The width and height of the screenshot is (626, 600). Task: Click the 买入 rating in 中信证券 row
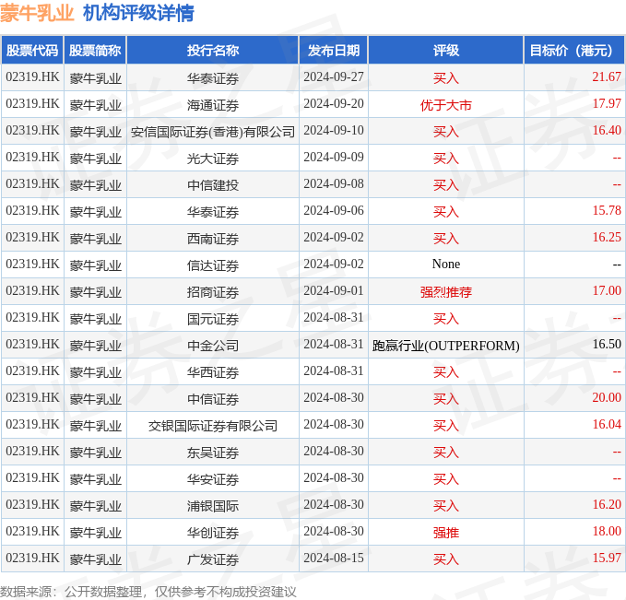click(445, 399)
